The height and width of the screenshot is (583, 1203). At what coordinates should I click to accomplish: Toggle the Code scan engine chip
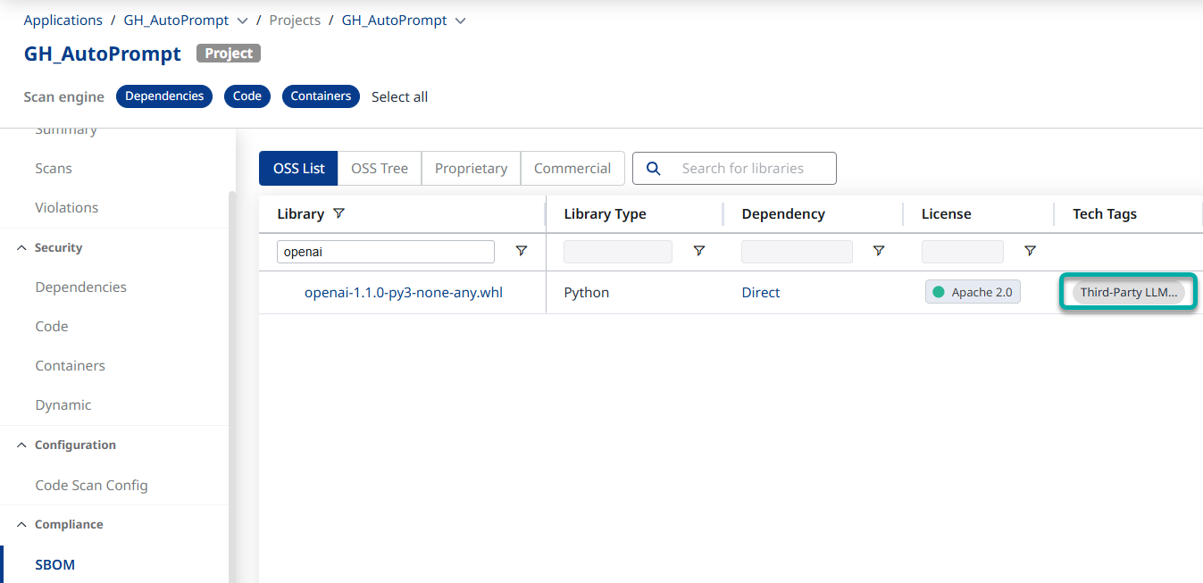(247, 96)
